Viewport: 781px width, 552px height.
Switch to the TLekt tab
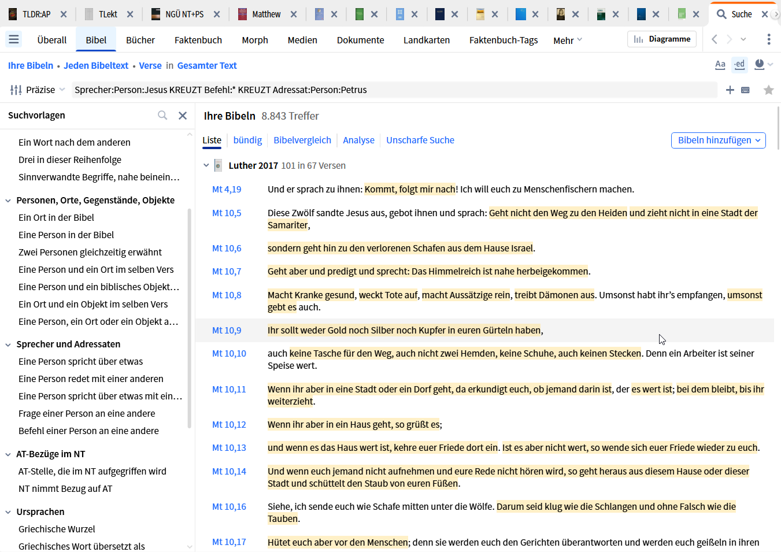[108, 14]
